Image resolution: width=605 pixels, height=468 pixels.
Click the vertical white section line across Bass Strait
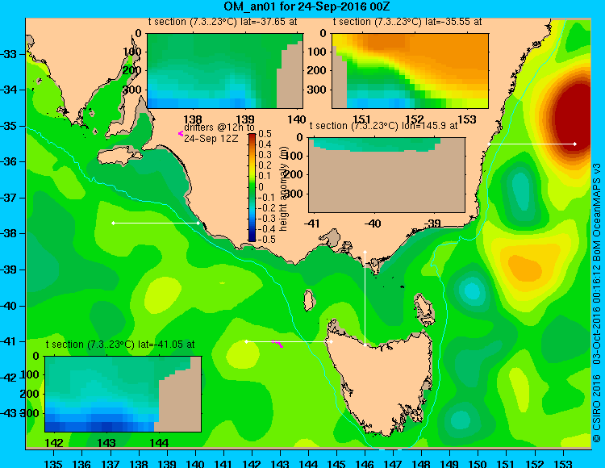pos(365,299)
